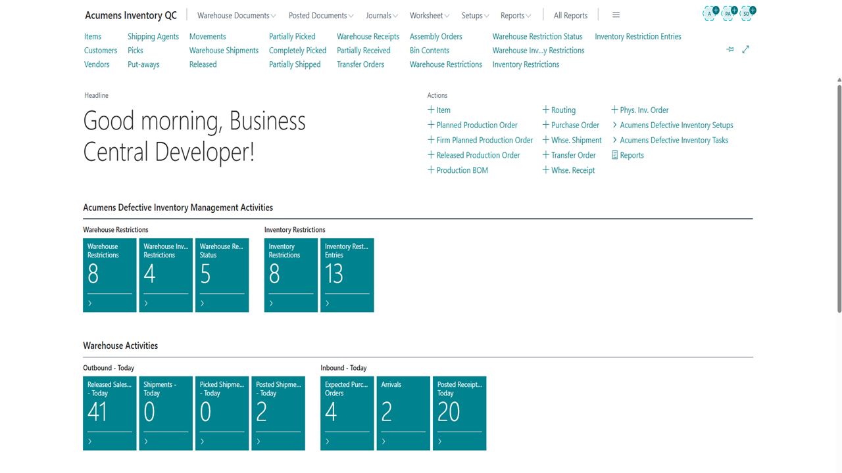This screenshot has width=842, height=473.
Task: Click arrow on Warehouse Restrictions tile
Action: (x=90, y=304)
